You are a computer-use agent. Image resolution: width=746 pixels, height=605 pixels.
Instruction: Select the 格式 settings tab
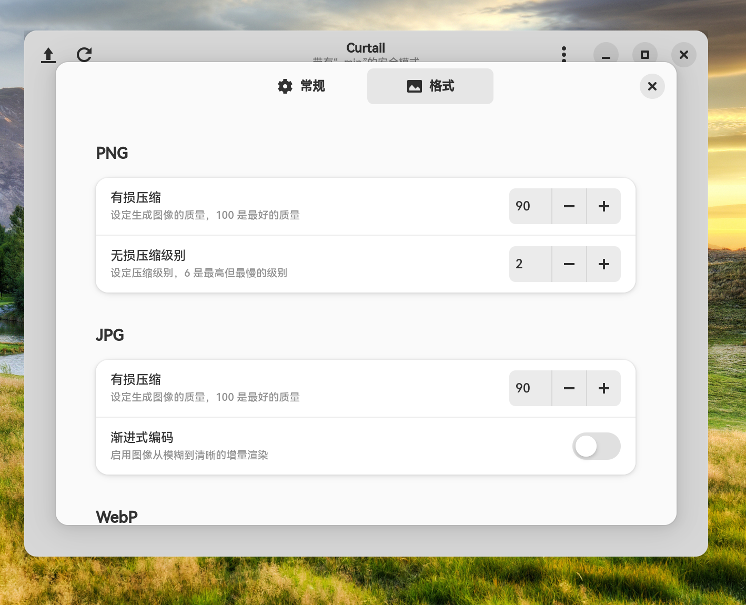(x=430, y=86)
